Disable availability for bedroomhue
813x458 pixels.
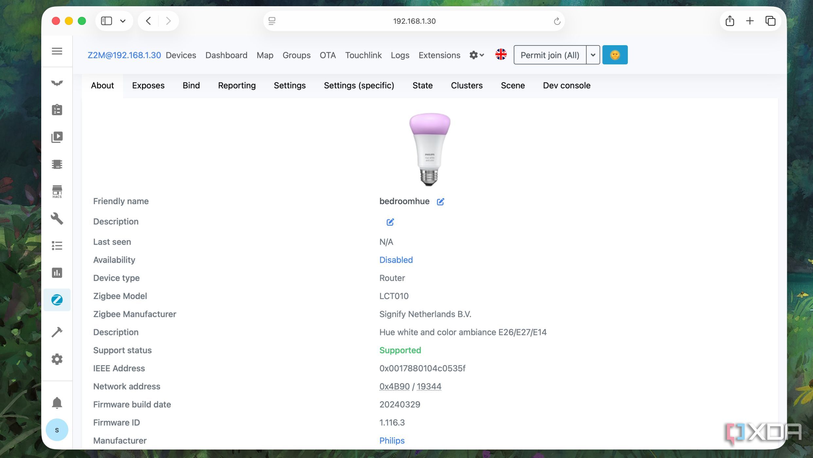point(396,260)
